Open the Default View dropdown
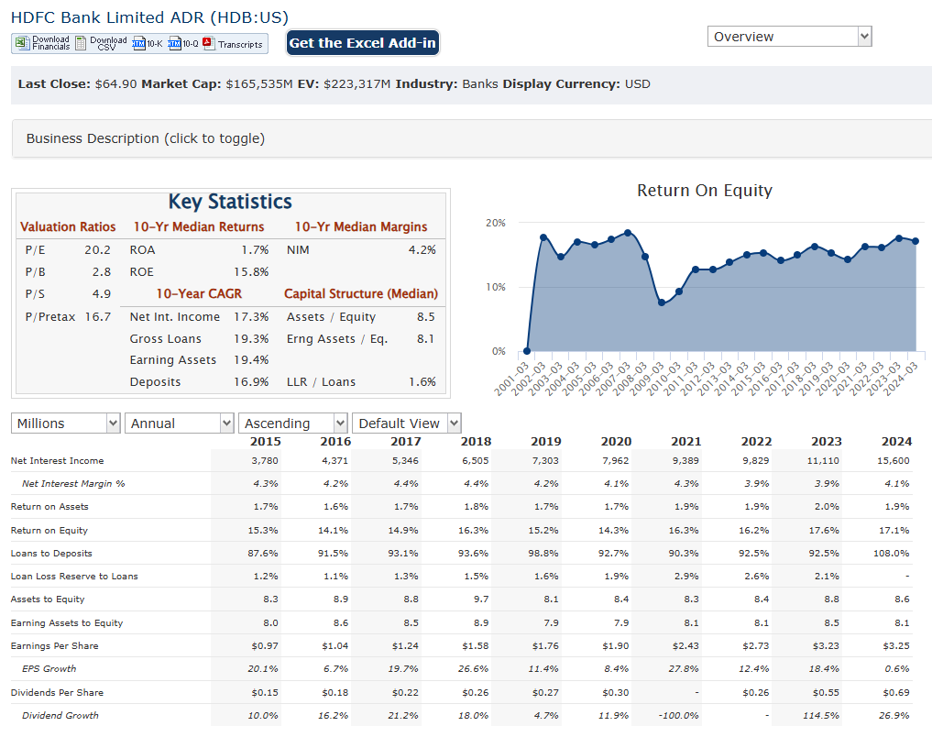This screenshot has height=737, width=932. (407, 423)
